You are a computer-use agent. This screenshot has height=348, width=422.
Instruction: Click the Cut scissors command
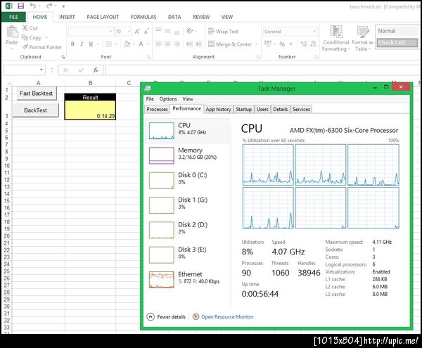pyautogui.click(x=30, y=28)
